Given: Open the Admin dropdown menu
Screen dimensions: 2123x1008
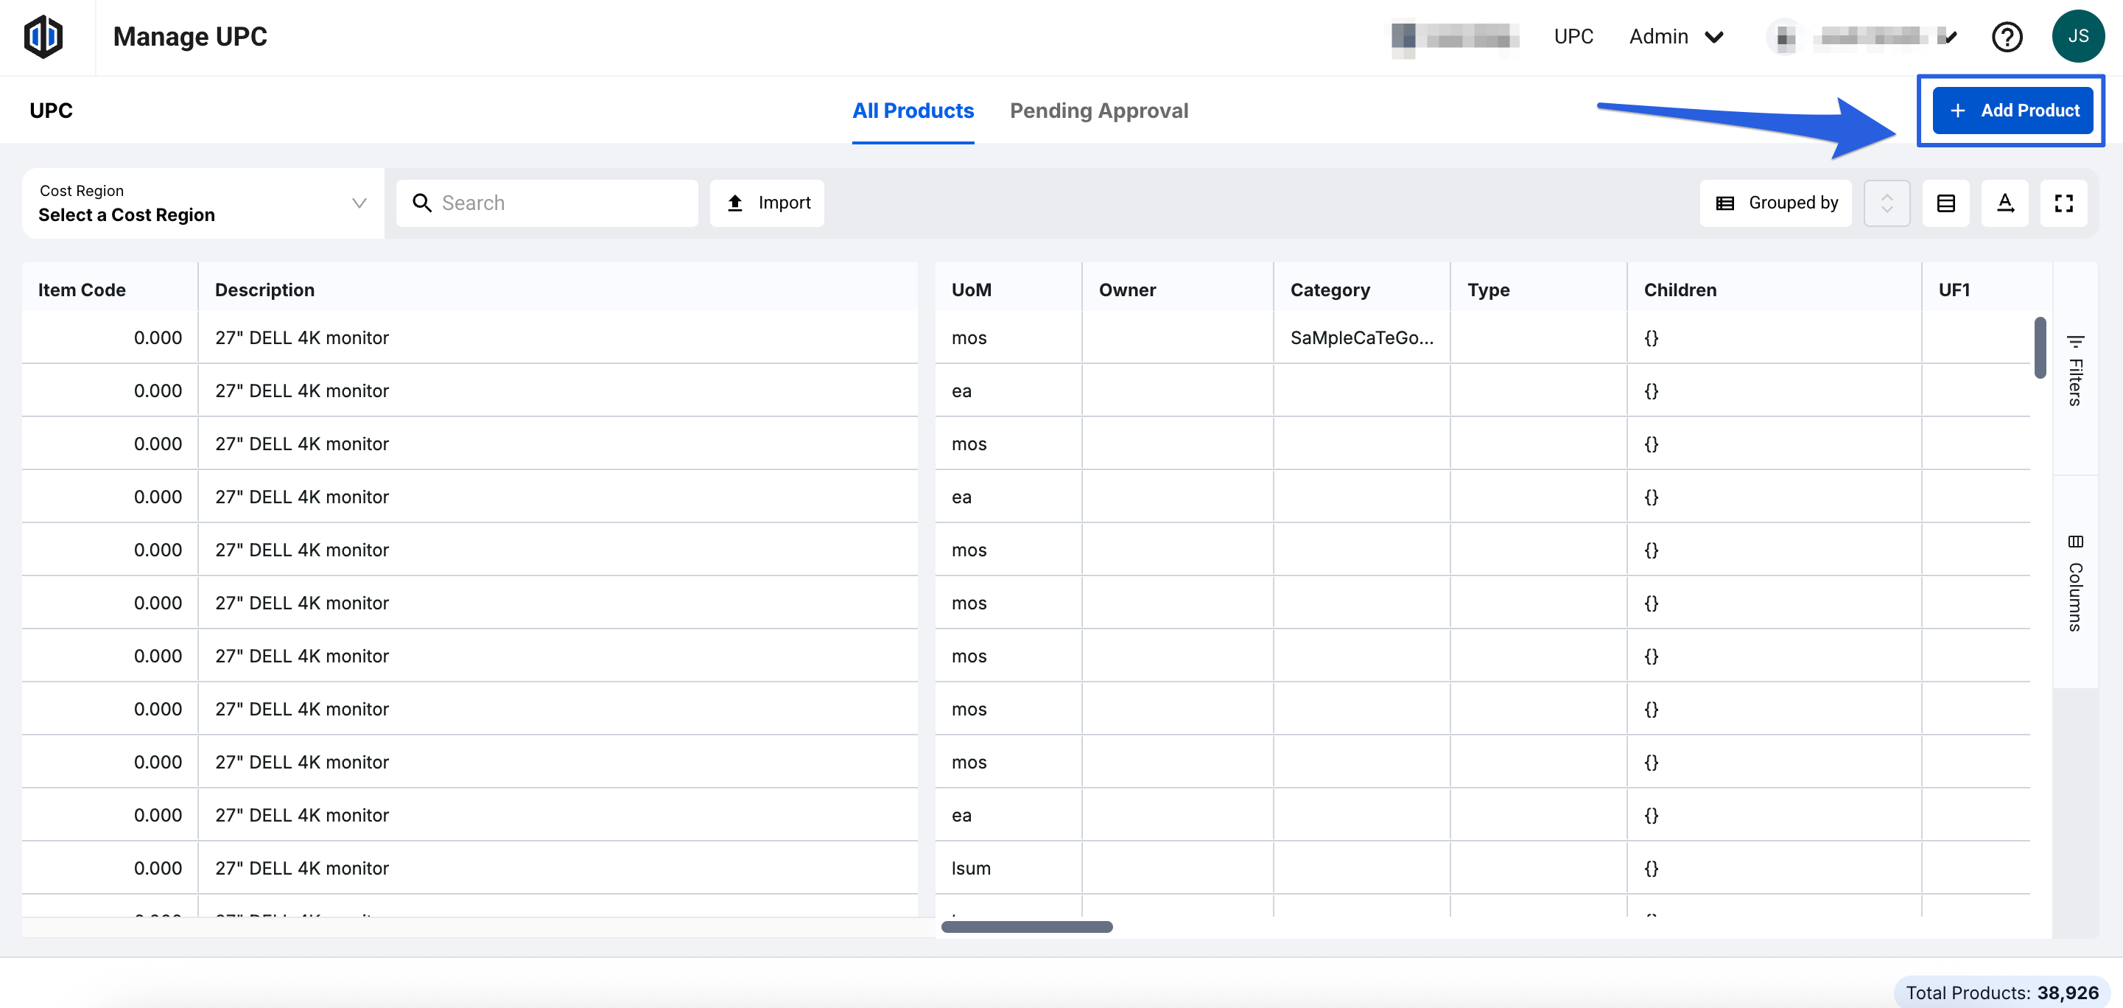Looking at the screenshot, I should point(1677,37).
